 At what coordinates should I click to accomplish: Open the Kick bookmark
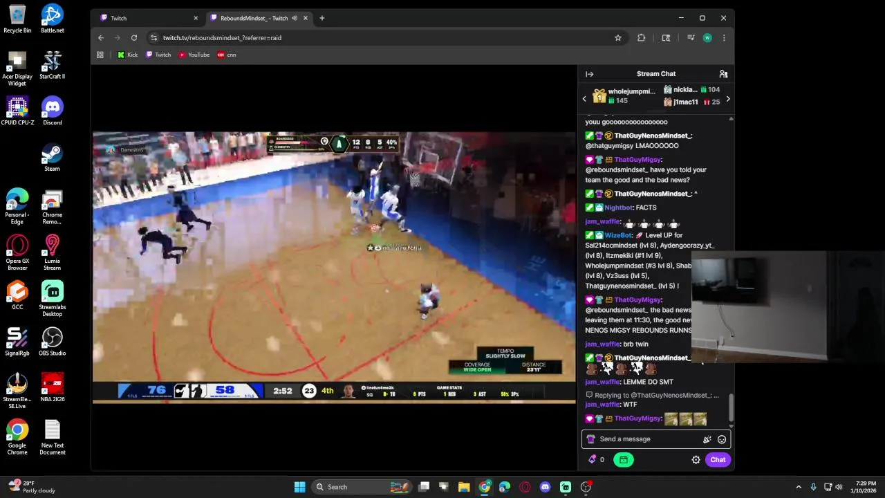127,55
